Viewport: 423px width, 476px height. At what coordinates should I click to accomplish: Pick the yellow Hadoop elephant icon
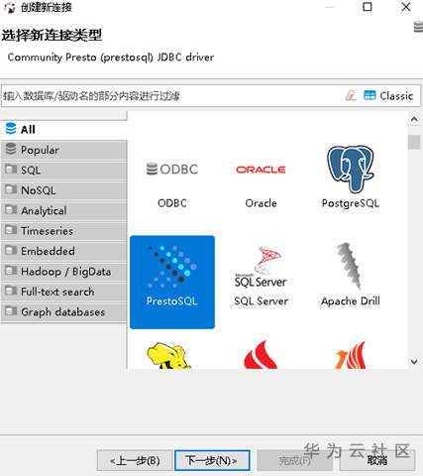[168, 355]
